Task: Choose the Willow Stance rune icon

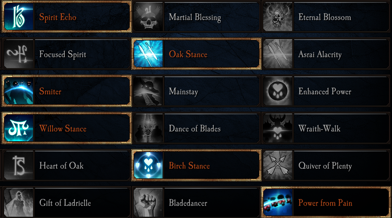Action: pyautogui.click(x=19, y=128)
